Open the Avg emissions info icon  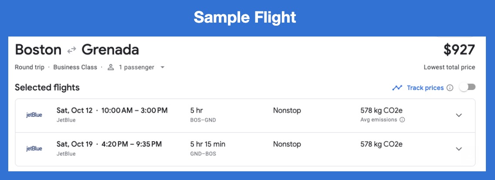(x=402, y=120)
